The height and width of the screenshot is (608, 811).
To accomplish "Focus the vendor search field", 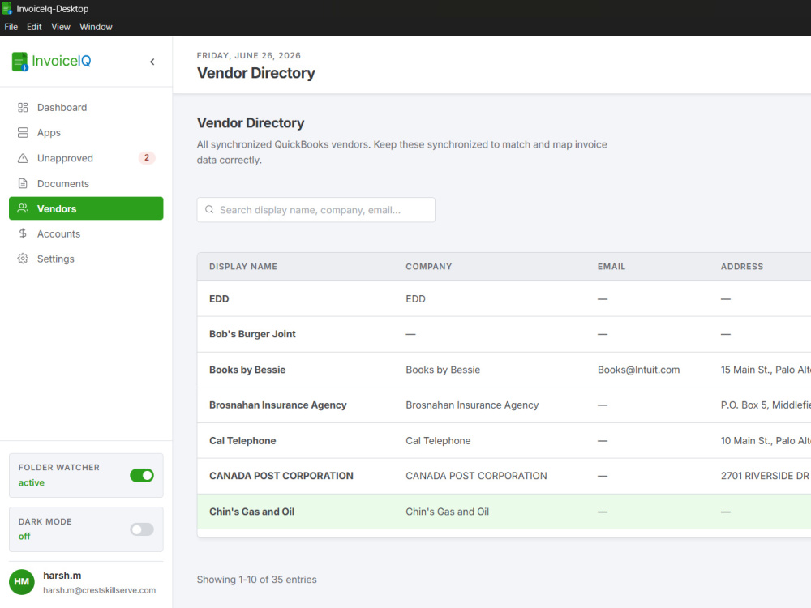I will 316,210.
